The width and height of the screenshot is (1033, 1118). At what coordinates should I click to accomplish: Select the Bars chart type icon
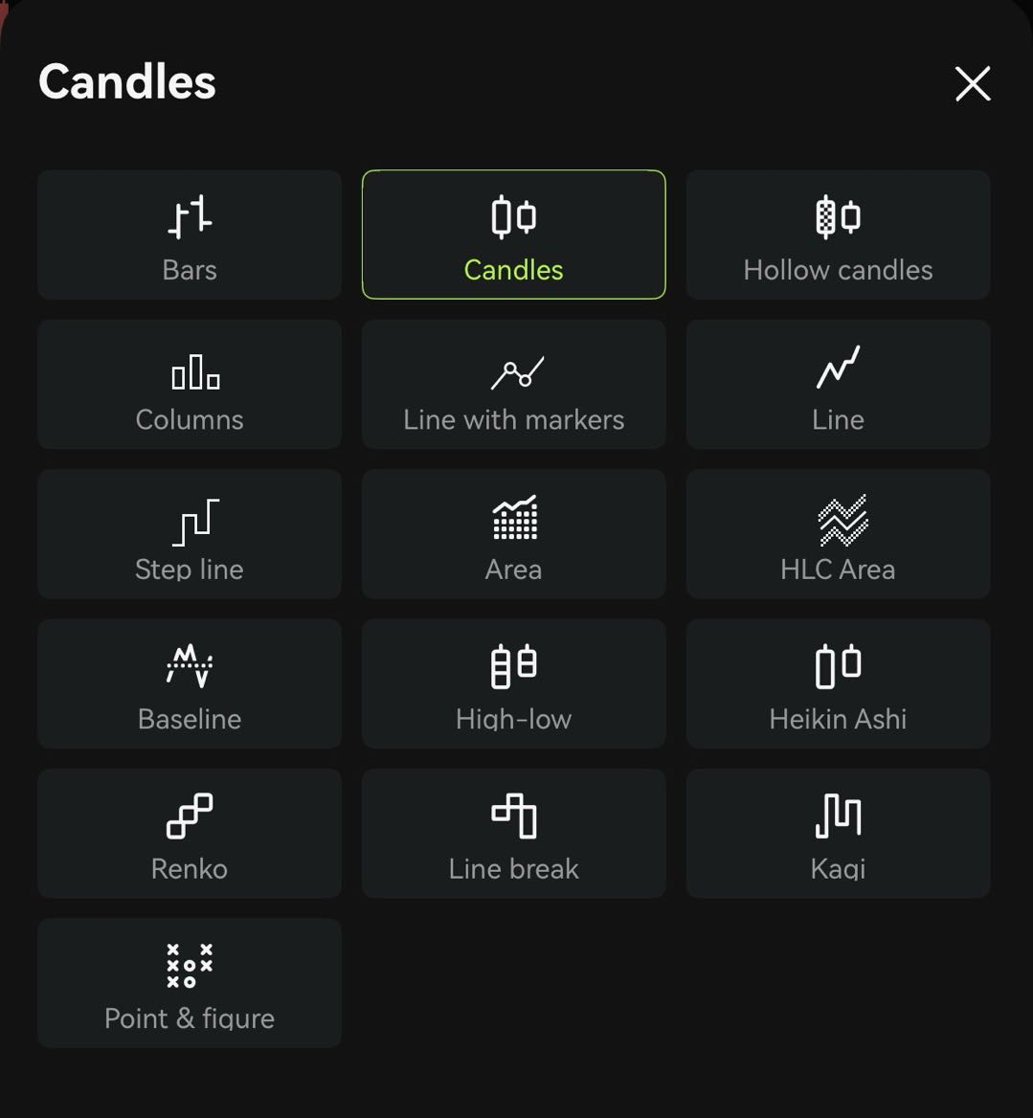click(x=190, y=216)
